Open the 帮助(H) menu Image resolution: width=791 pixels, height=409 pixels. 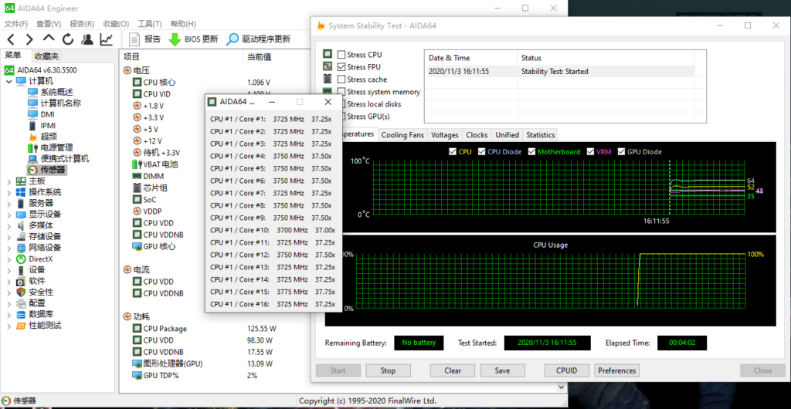(x=183, y=24)
